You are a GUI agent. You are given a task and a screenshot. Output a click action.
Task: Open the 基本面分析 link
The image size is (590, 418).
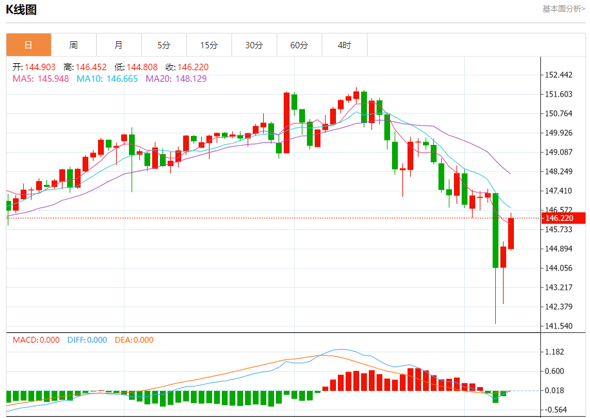click(x=564, y=8)
